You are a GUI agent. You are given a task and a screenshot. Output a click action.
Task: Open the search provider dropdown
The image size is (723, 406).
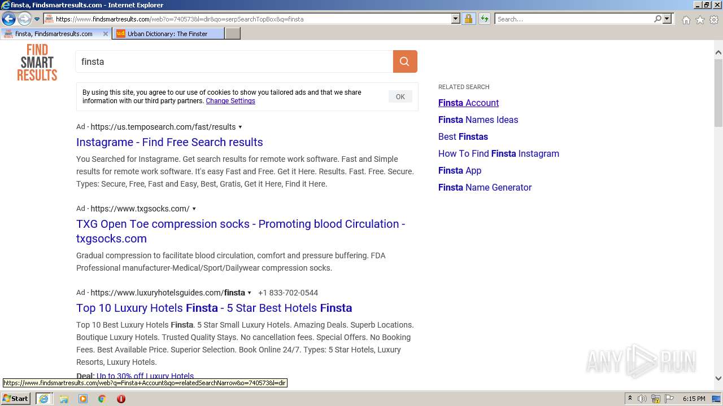pos(667,19)
